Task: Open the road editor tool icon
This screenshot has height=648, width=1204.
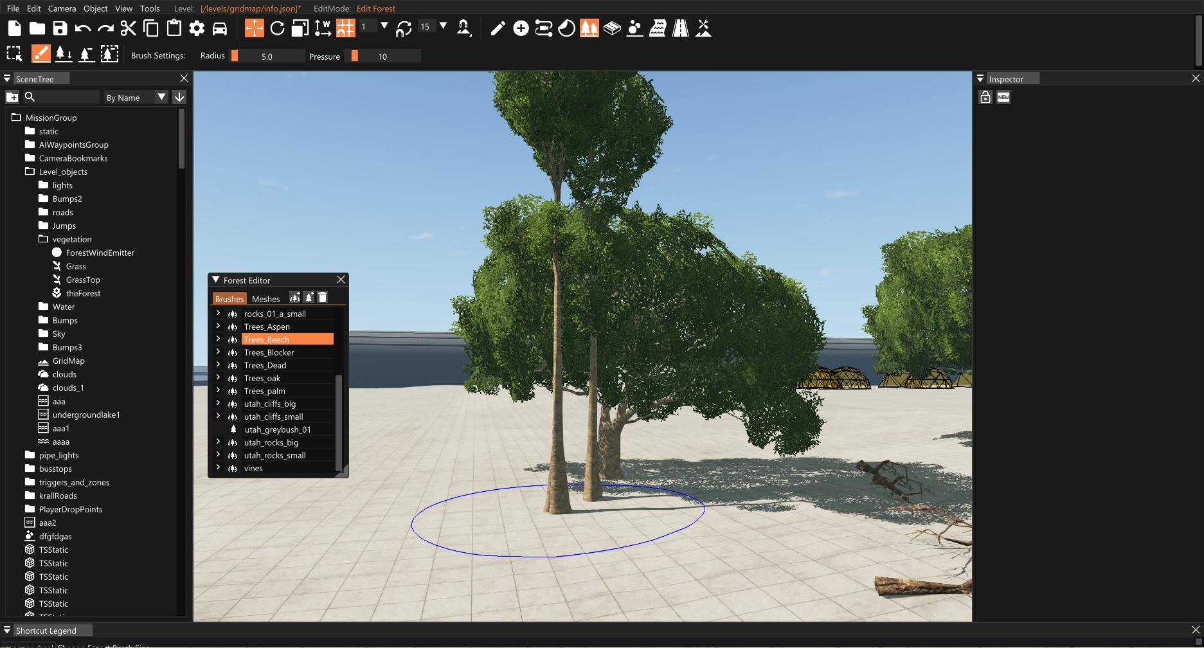Action: (x=680, y=28)
